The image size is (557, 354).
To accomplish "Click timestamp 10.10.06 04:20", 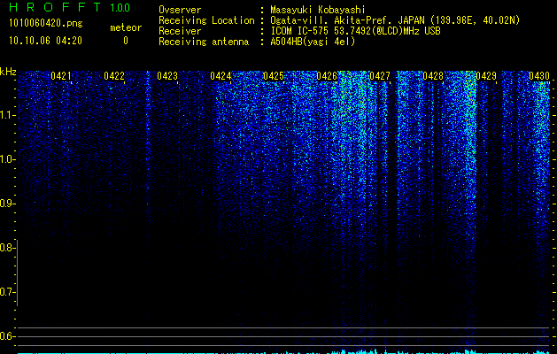I will tap(45, 41).
